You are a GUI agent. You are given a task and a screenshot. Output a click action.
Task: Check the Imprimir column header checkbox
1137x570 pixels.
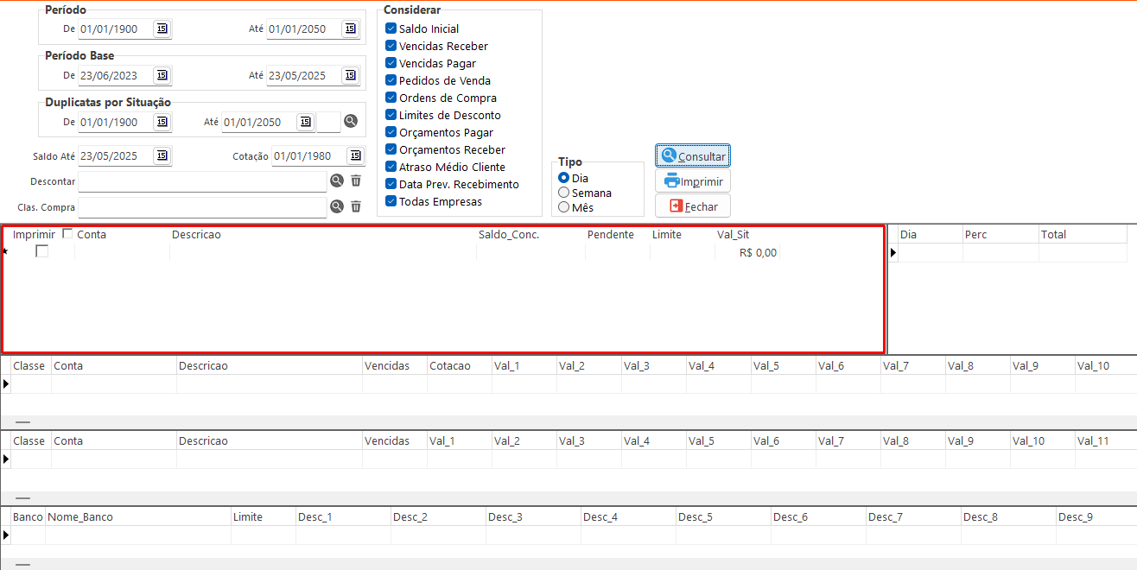click(x=68, y=234)
